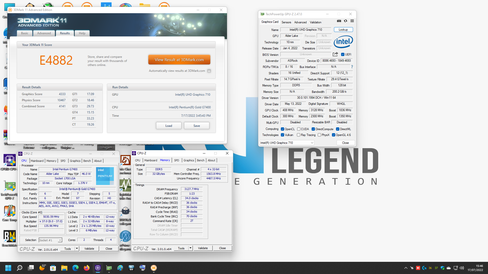
Task: Launch Microsoft Edge from the taskbar
Action: (75, 268)
